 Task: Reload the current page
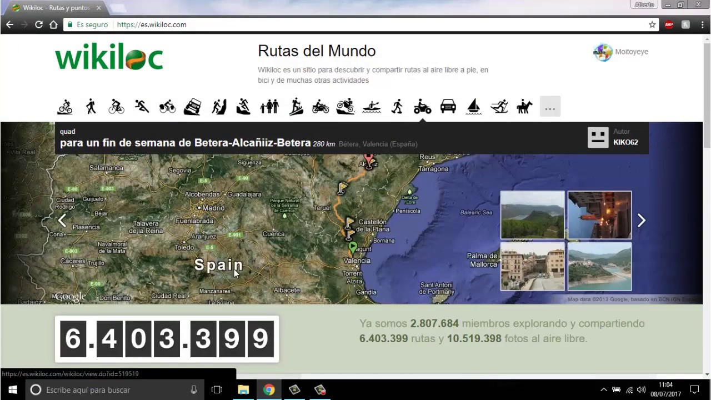[x=39, y=24]
